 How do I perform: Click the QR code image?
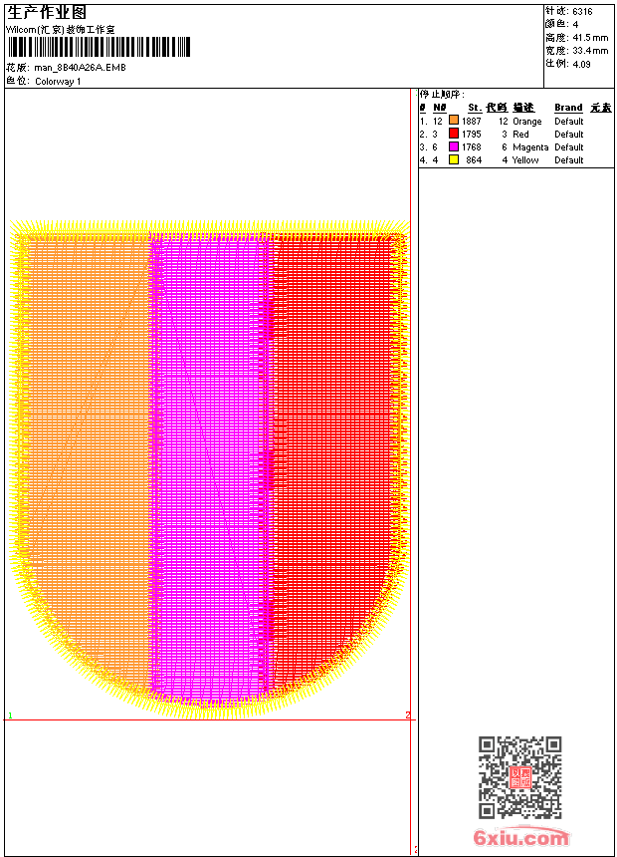pos(519,777)
